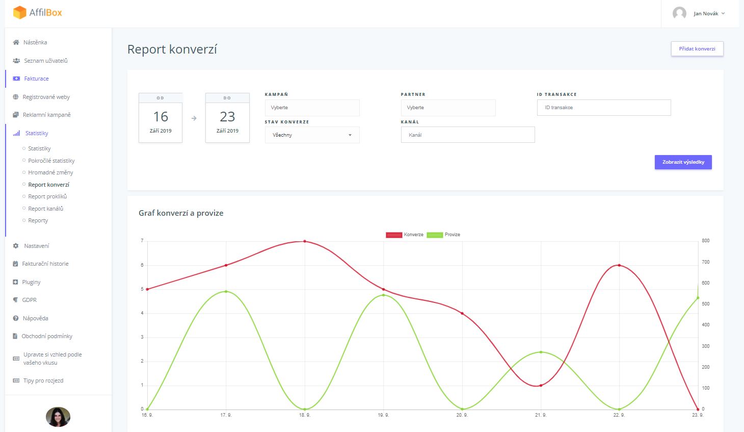Click the plus icon beside Pluginy

click(15, 282)
